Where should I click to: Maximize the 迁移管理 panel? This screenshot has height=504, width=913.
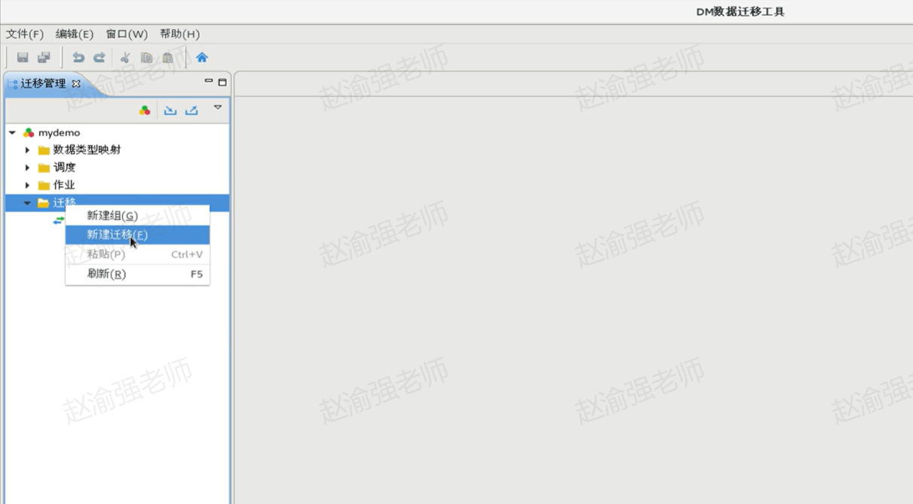tap(222, 82)
